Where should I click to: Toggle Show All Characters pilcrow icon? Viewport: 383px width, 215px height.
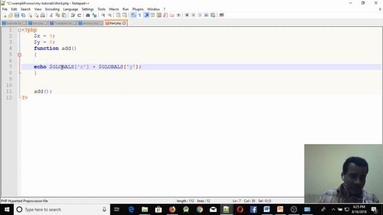click(139, 15)
